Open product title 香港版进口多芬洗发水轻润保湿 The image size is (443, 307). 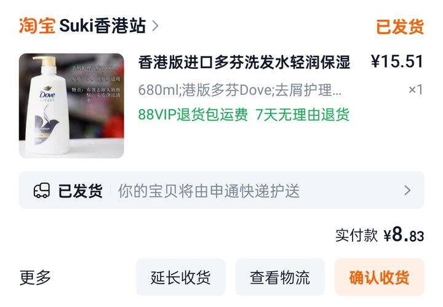[244, 62]
